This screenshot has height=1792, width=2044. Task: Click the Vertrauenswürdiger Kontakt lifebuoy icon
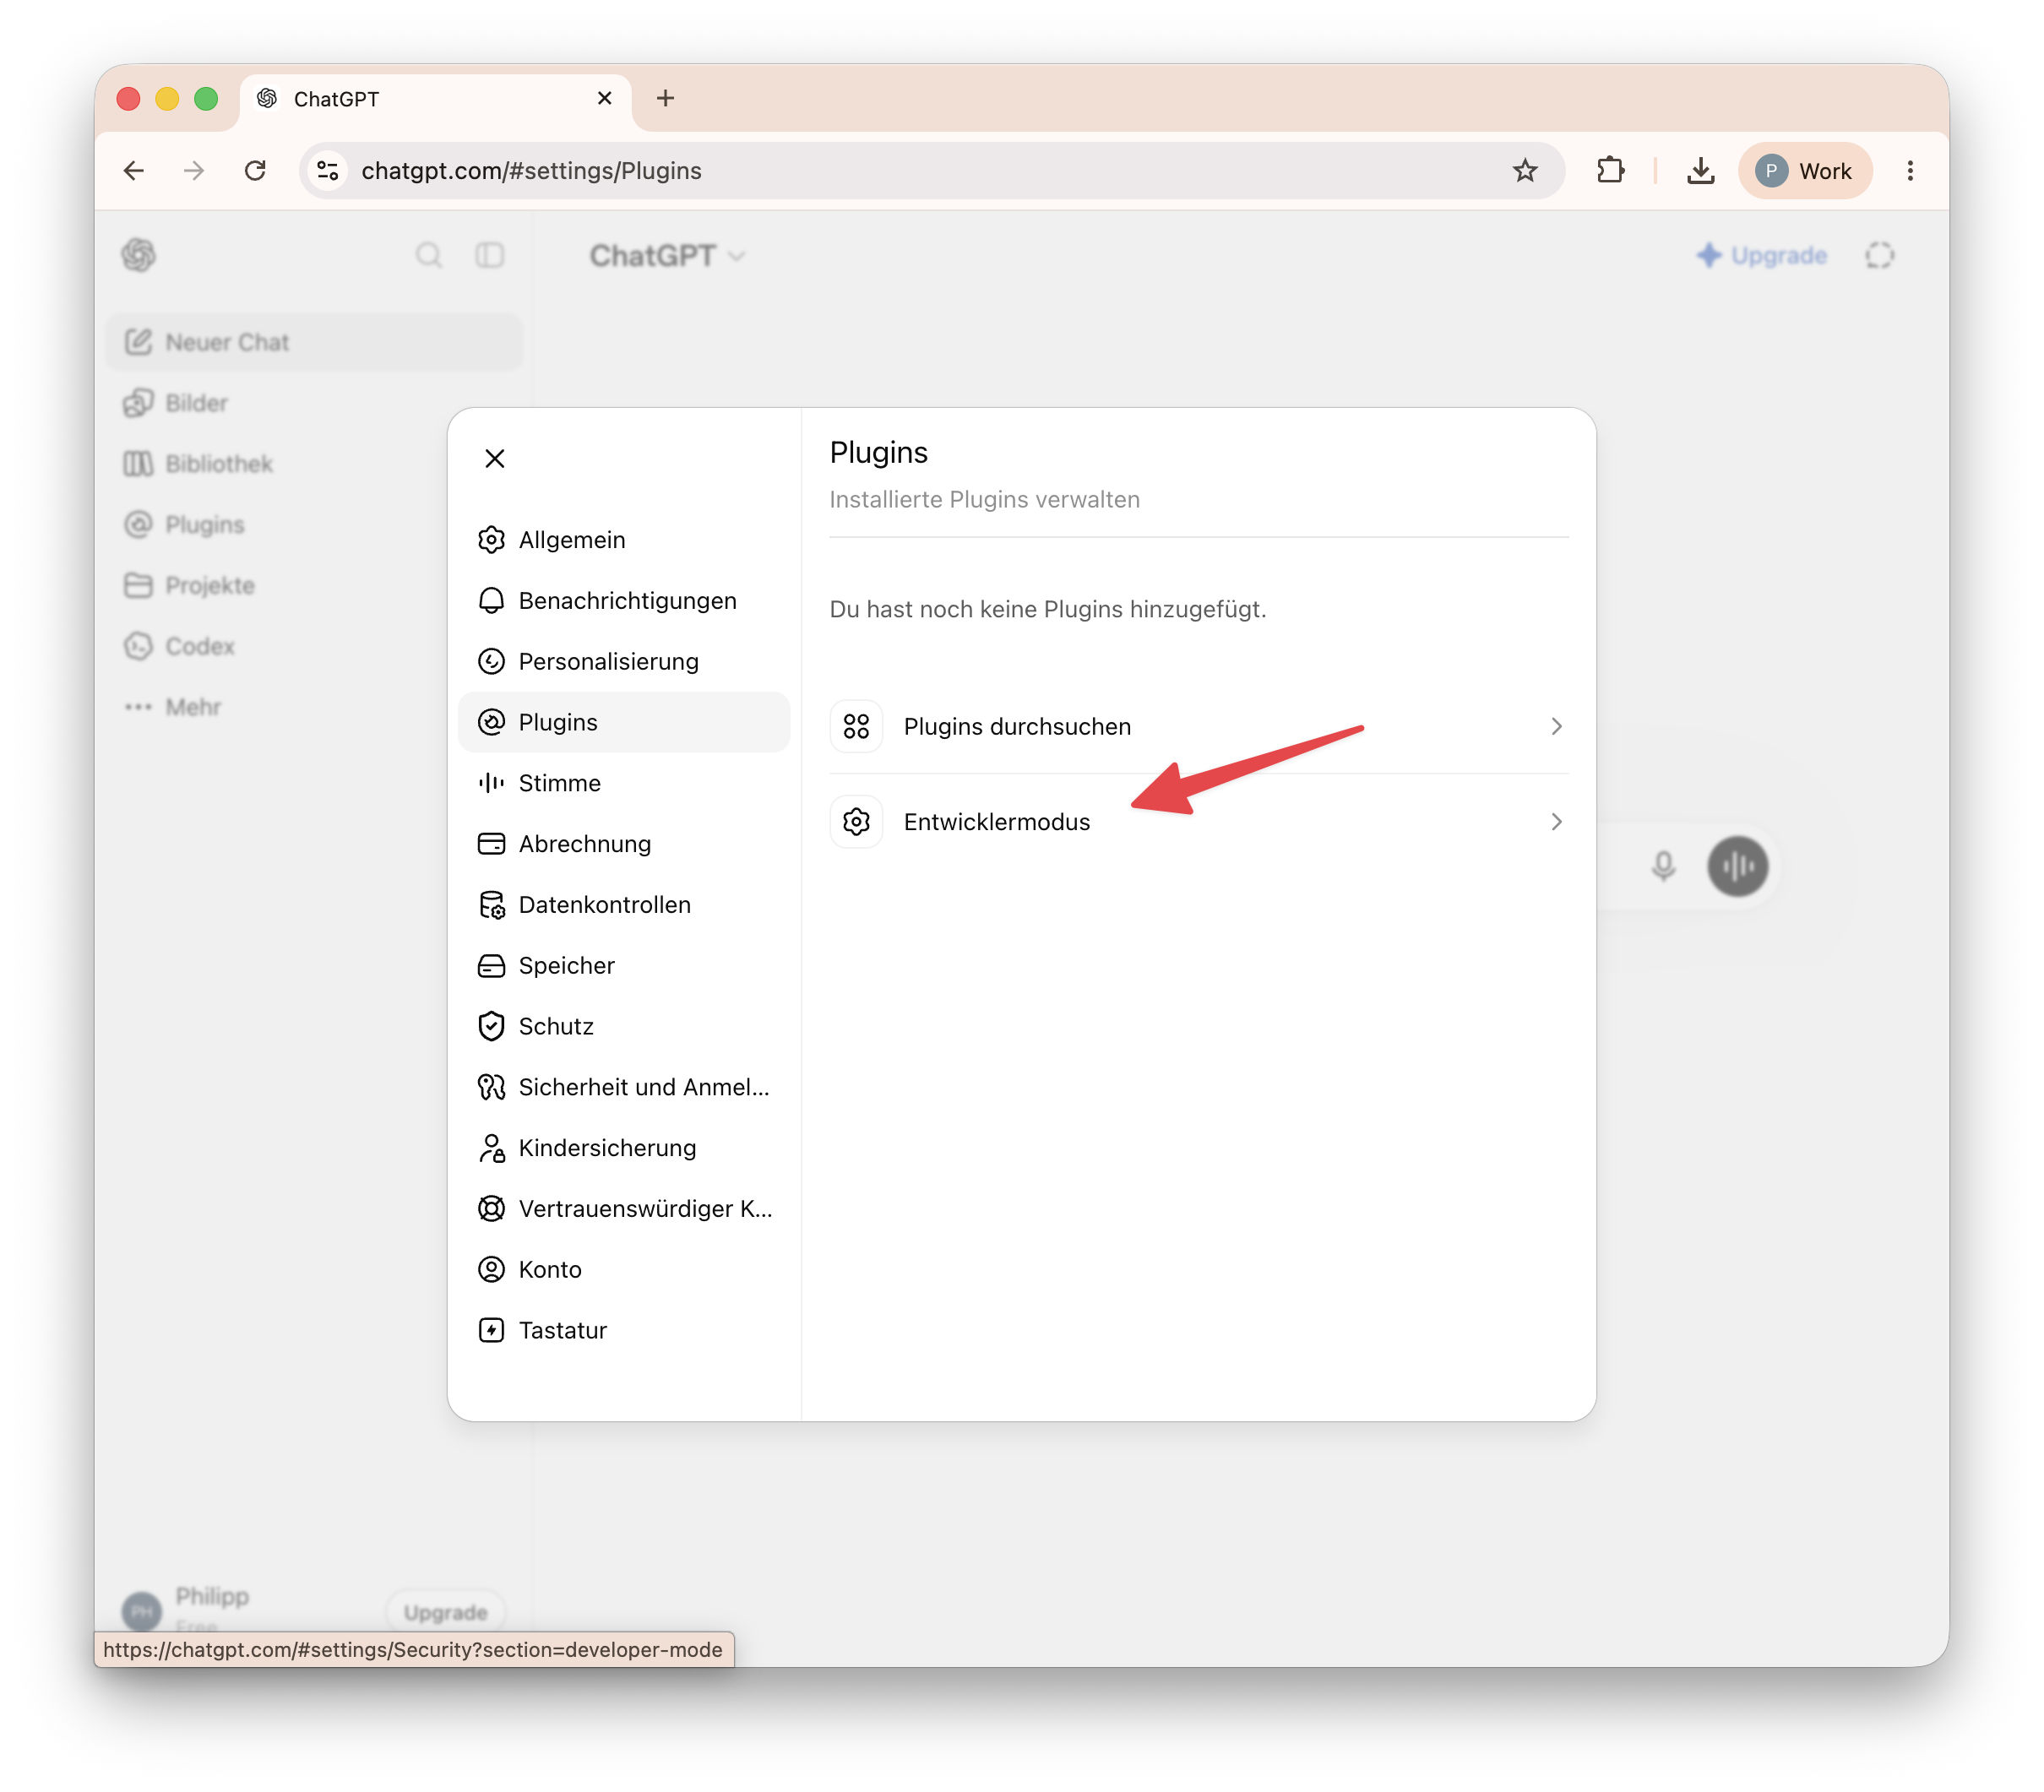coord(491,1209)
